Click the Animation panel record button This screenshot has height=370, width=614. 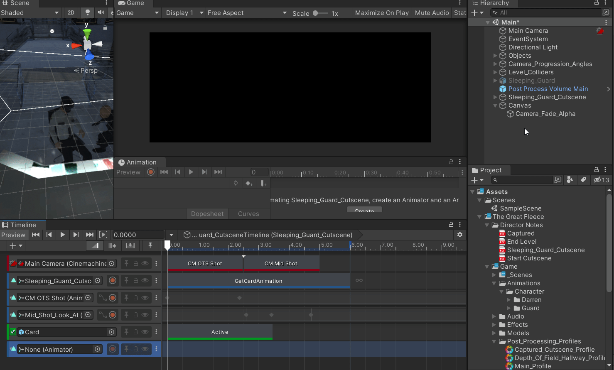point(151,172)
